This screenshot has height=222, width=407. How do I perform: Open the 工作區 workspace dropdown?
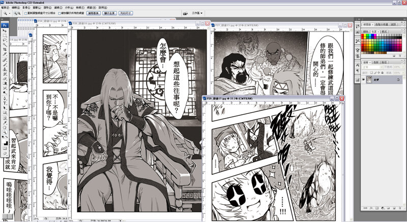pos(197,13)
